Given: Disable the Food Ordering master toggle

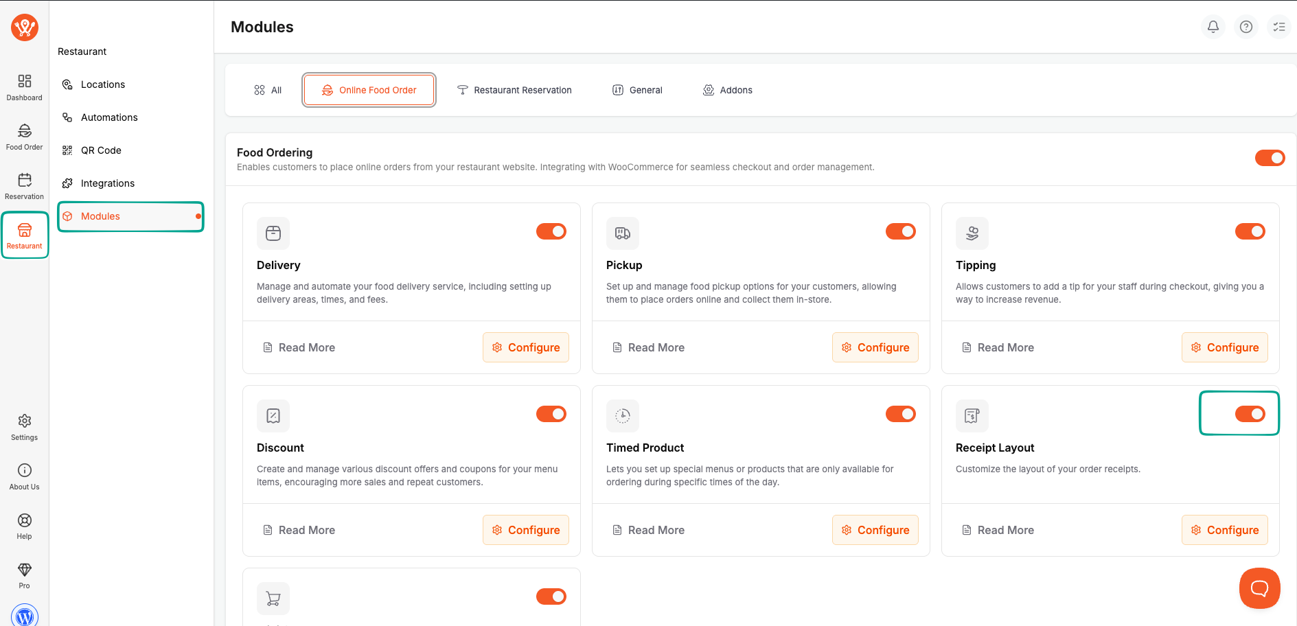Looking at the screenshot, I should [1270, 157].
